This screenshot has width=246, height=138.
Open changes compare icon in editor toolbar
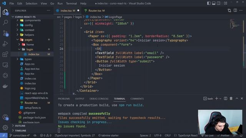229,10
